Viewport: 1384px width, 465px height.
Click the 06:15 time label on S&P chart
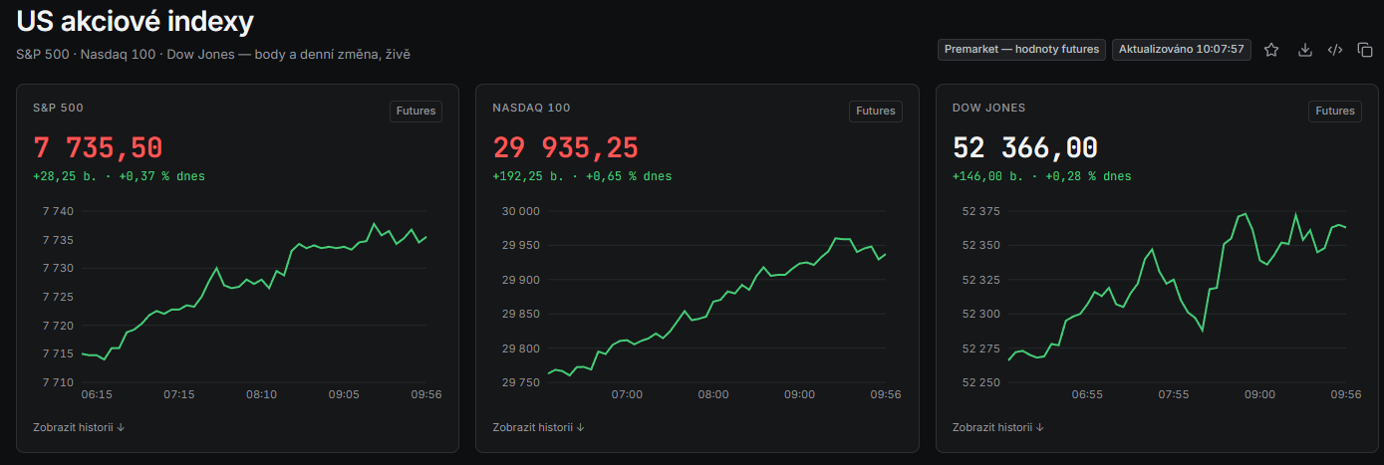coord(96,394)
